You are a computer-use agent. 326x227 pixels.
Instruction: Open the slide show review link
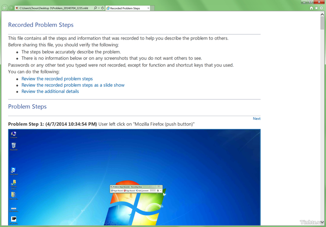(73, 85)
